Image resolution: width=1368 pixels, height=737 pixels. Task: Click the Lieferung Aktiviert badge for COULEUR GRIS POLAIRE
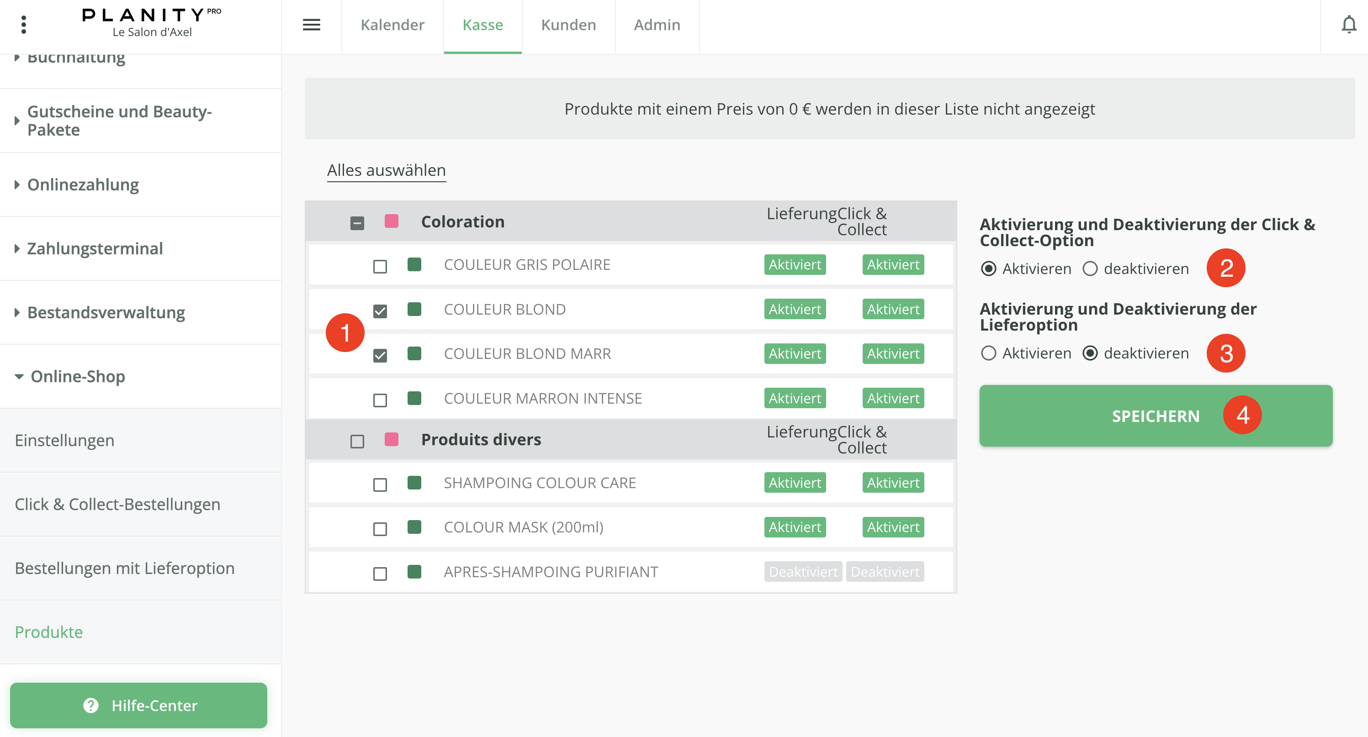795,264
